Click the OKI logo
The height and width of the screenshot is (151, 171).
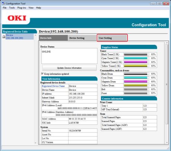(17, 18)
